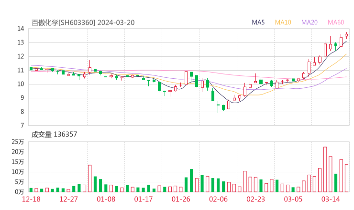Click the price axis value 8
Screen dimensions: 354x210
22,112
